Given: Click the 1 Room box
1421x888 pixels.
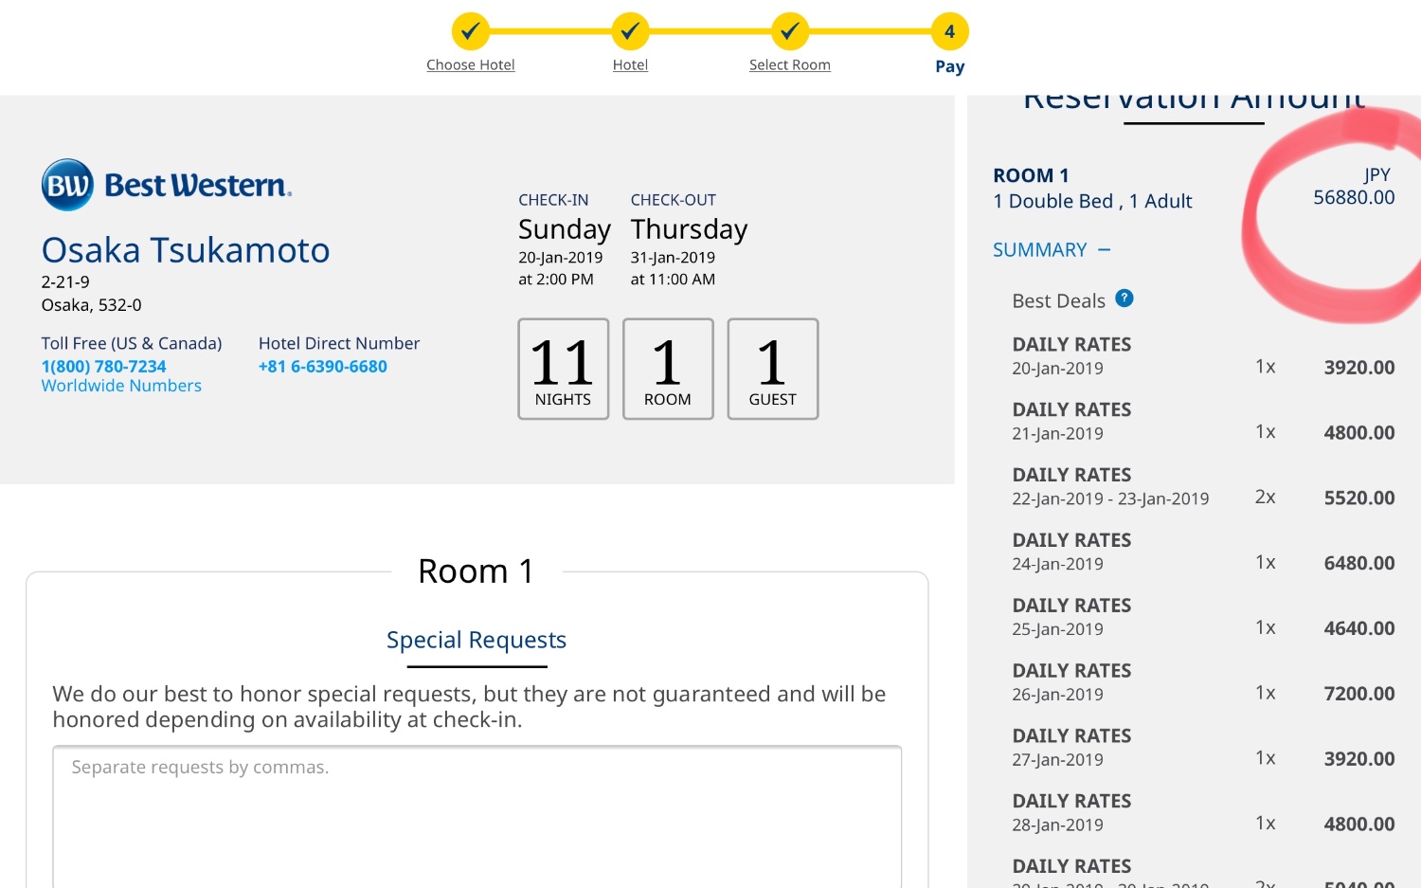Looking at the screenshot, I should (668, 369).
